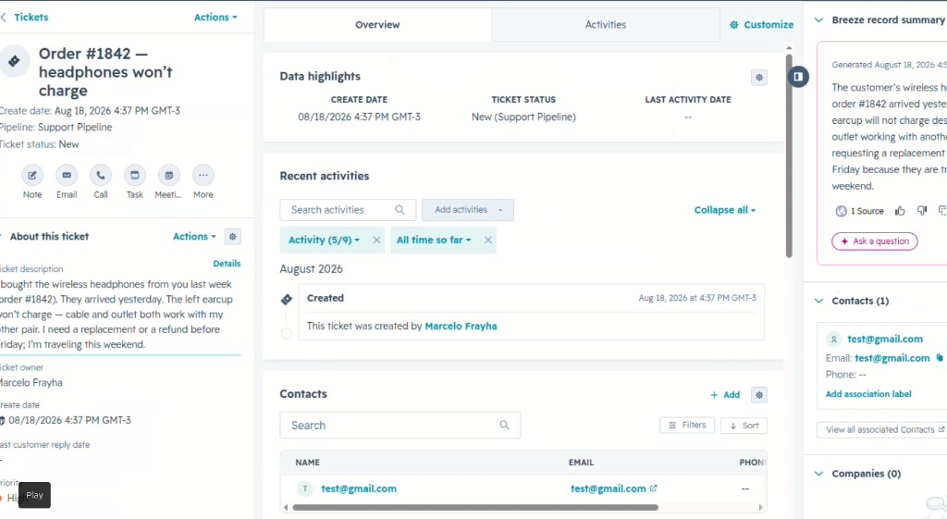View ticket description Details link
The width and height of the screenshot is (947, 519).
pos(227,264)
